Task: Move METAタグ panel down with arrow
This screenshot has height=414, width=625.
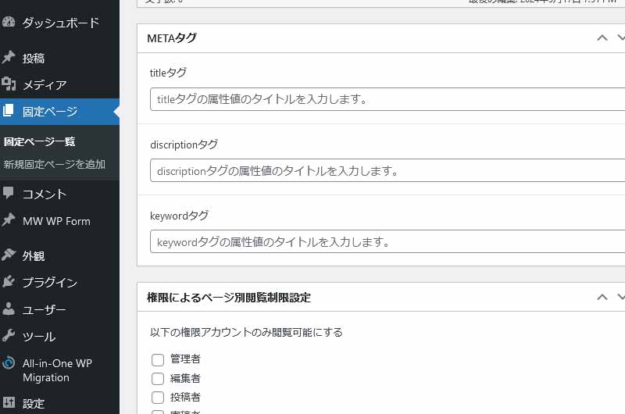Action: [620, 37]
